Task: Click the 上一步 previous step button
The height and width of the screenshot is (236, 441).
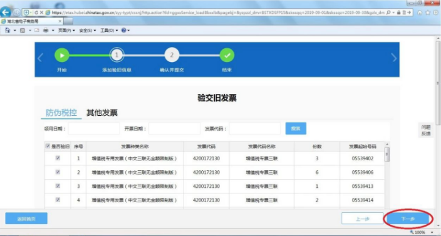Action: click(x=363, y=218)
